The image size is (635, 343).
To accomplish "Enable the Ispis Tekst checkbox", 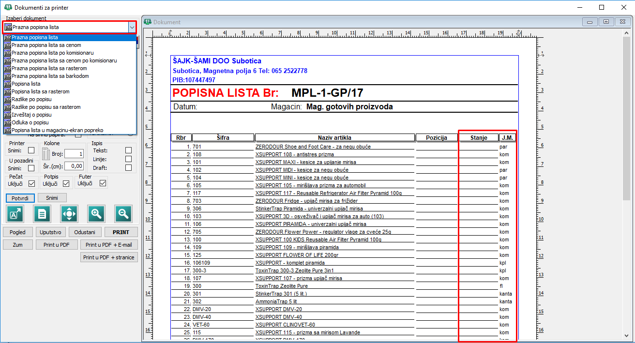I will point(128,150).
